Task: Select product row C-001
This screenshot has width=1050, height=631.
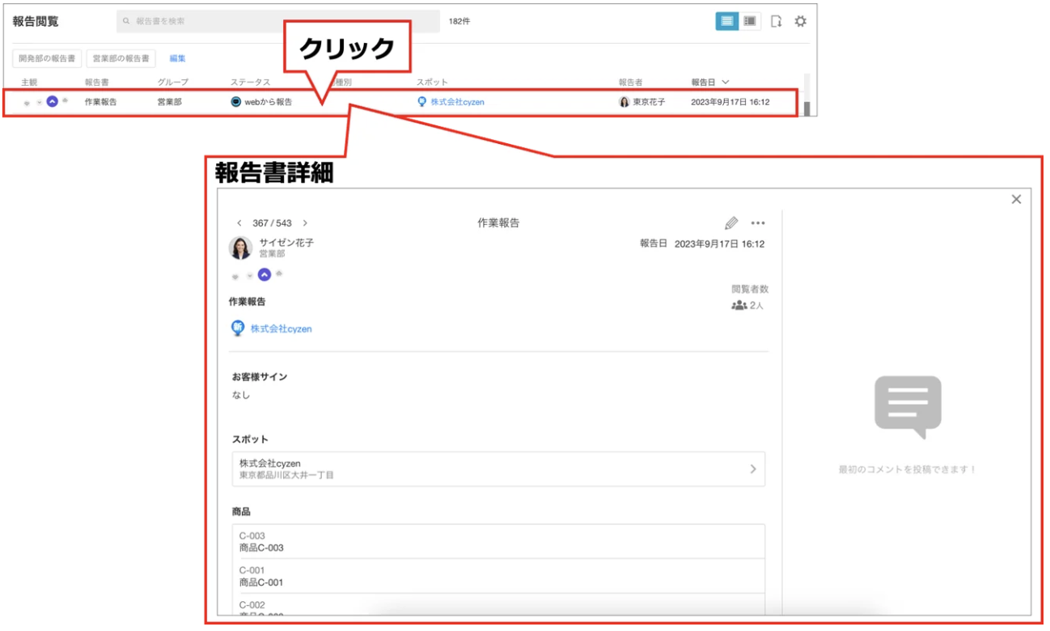Action: tap(497, 576)
